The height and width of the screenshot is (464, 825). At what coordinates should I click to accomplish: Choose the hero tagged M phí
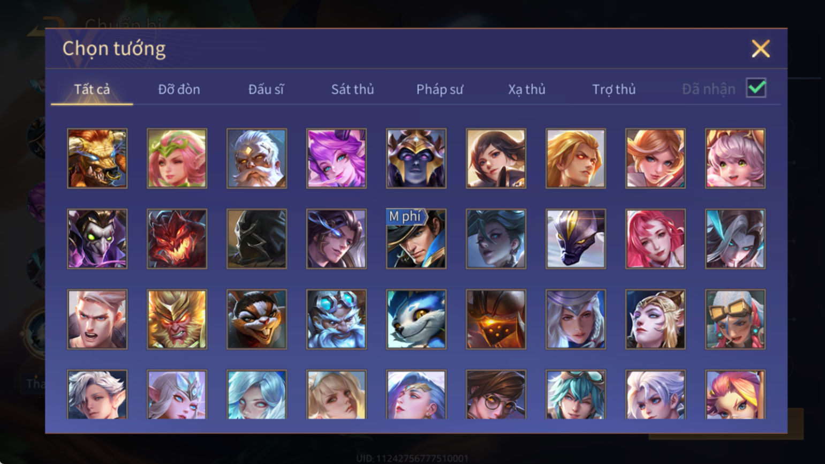point(416,238)
